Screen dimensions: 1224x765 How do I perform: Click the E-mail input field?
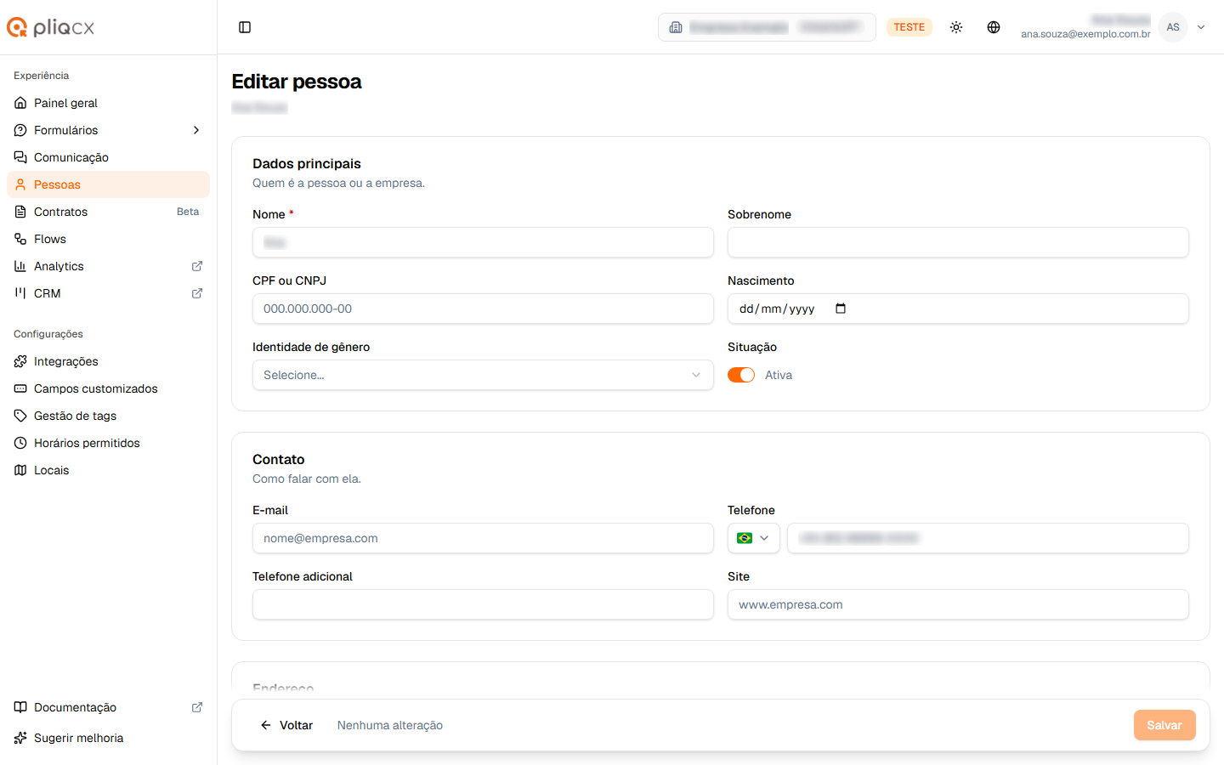[x=483, y=538]
